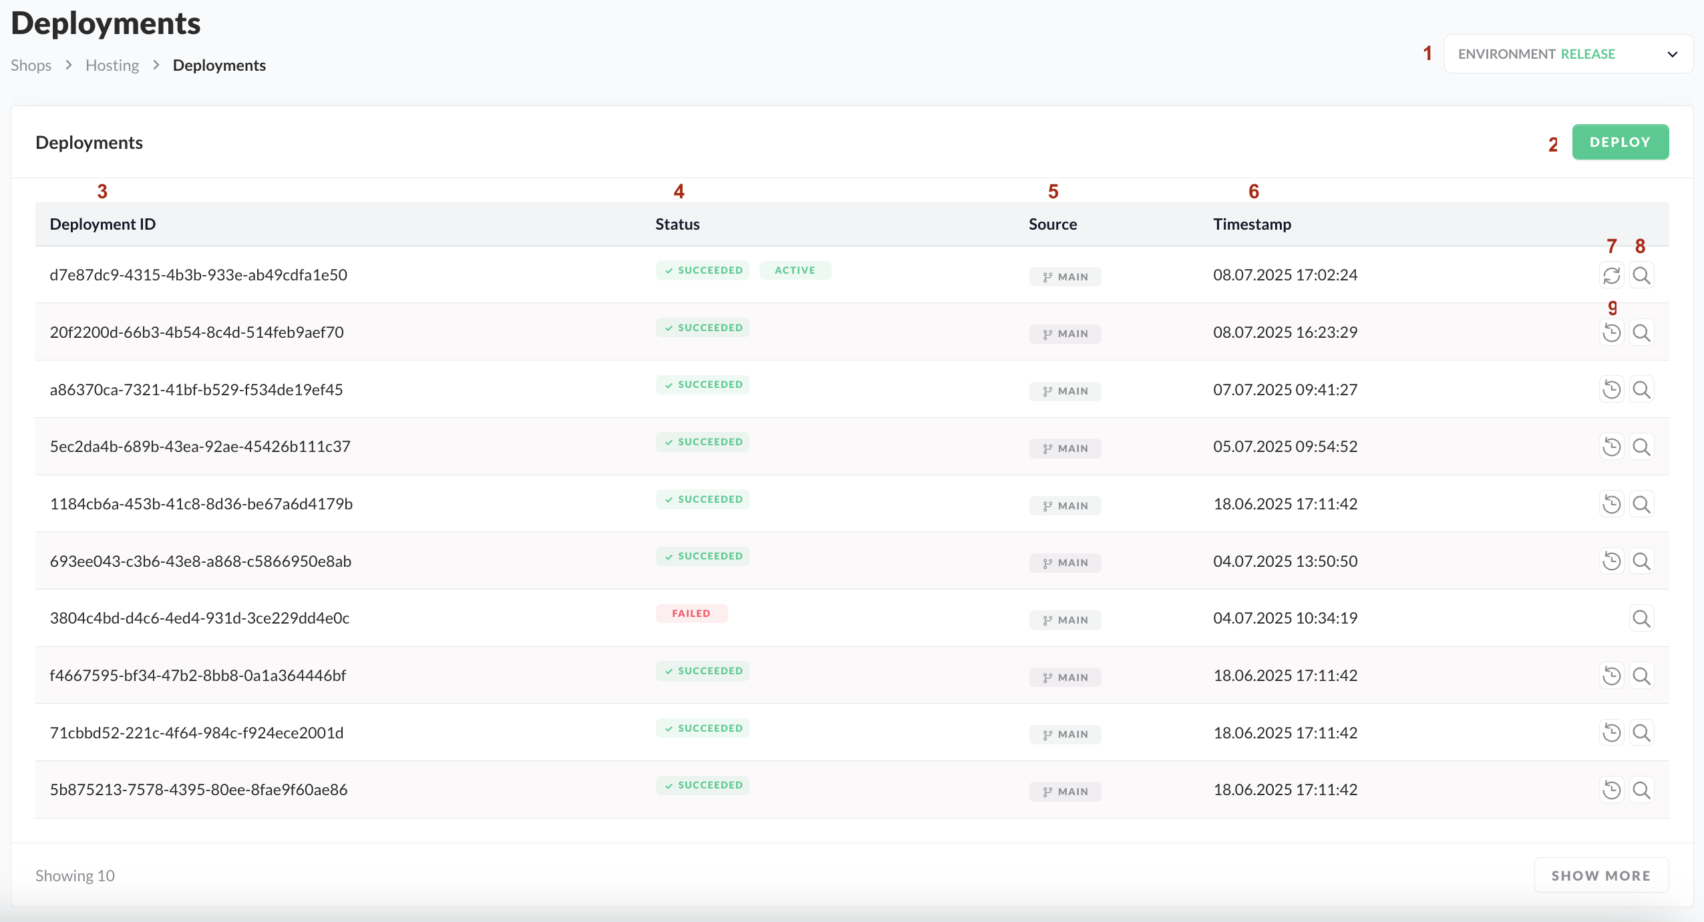This screenshot has height=922, width=1704.
Task: Navigate to Hosting breadcrumb
Action: (112, 65)
